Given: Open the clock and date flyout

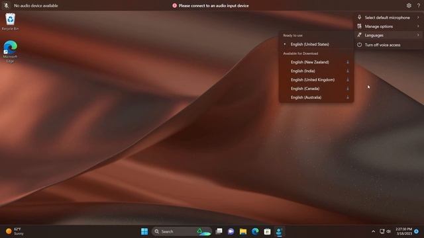Looking at the screenshot, I should (403, 231).
